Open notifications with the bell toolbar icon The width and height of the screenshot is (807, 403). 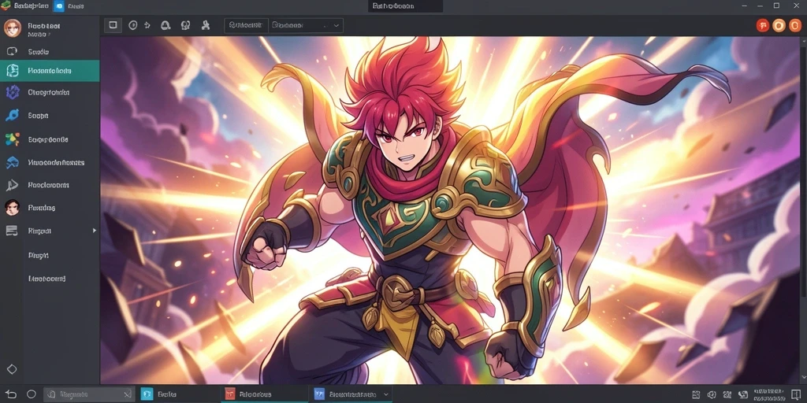[165, 25]
